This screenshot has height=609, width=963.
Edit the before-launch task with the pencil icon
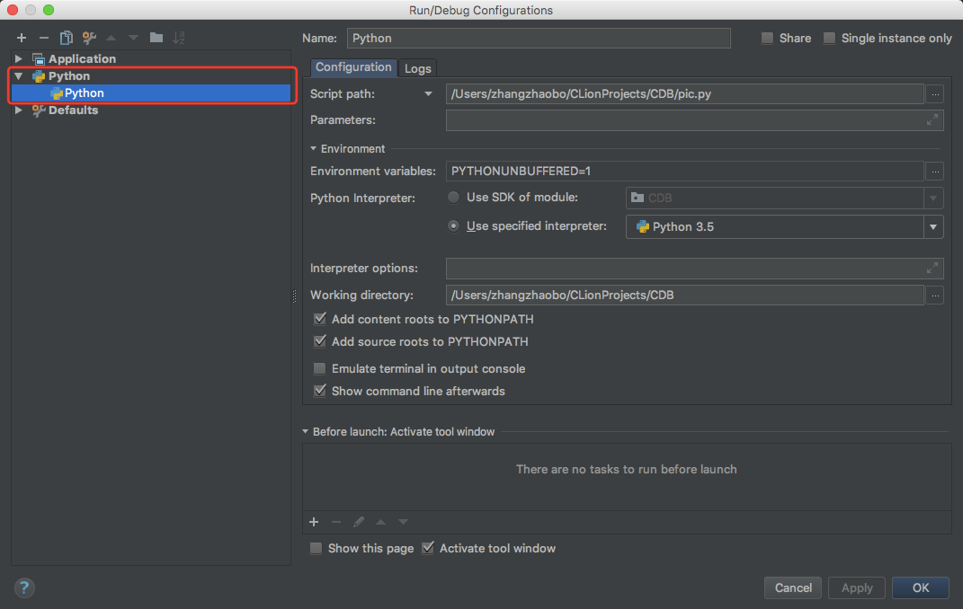[x=359, y=522]
